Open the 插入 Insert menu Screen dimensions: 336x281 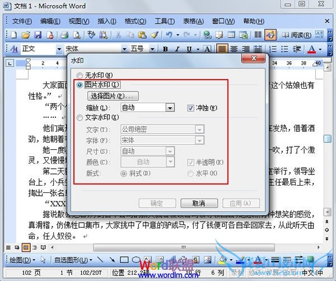point(107,21)
